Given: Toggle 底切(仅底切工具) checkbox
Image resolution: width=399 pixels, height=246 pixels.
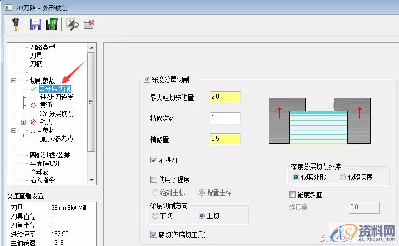Looking at the screenshot, I should (153, 234).
